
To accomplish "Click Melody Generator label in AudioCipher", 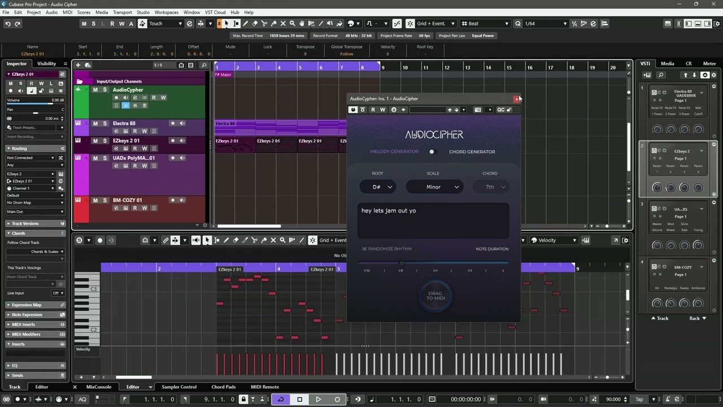I will (394, 151).
